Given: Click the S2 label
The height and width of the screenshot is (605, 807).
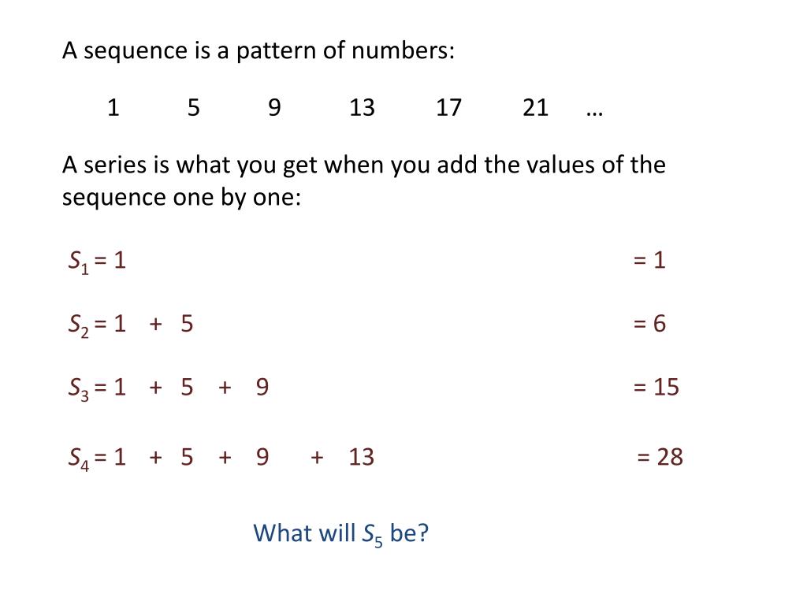Looking at the screenshot, I should [78, 325].
